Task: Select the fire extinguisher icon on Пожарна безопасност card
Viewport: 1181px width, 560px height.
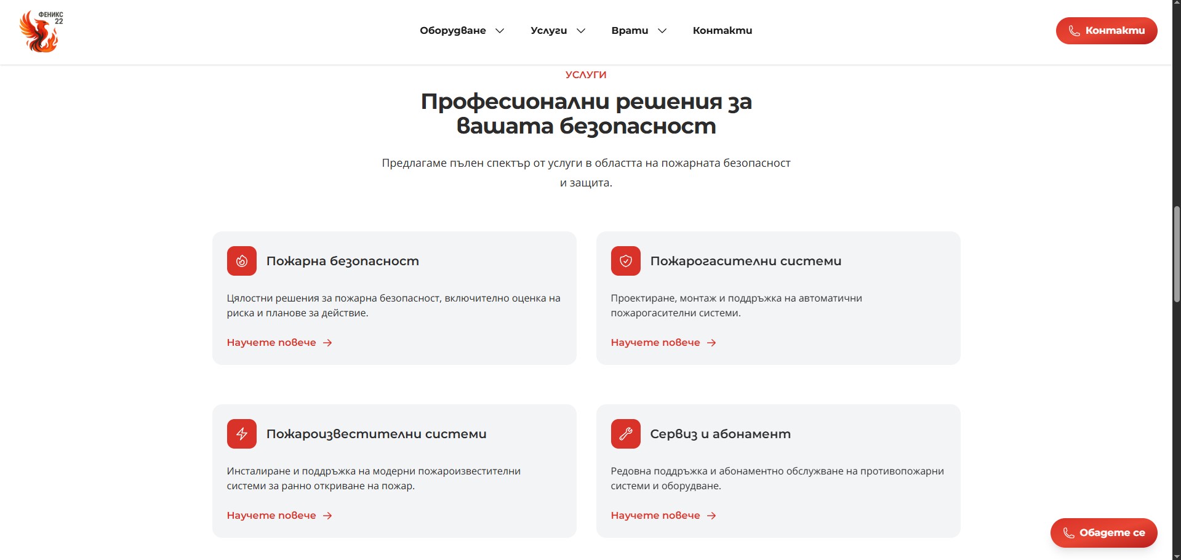Action: (241, 261)
